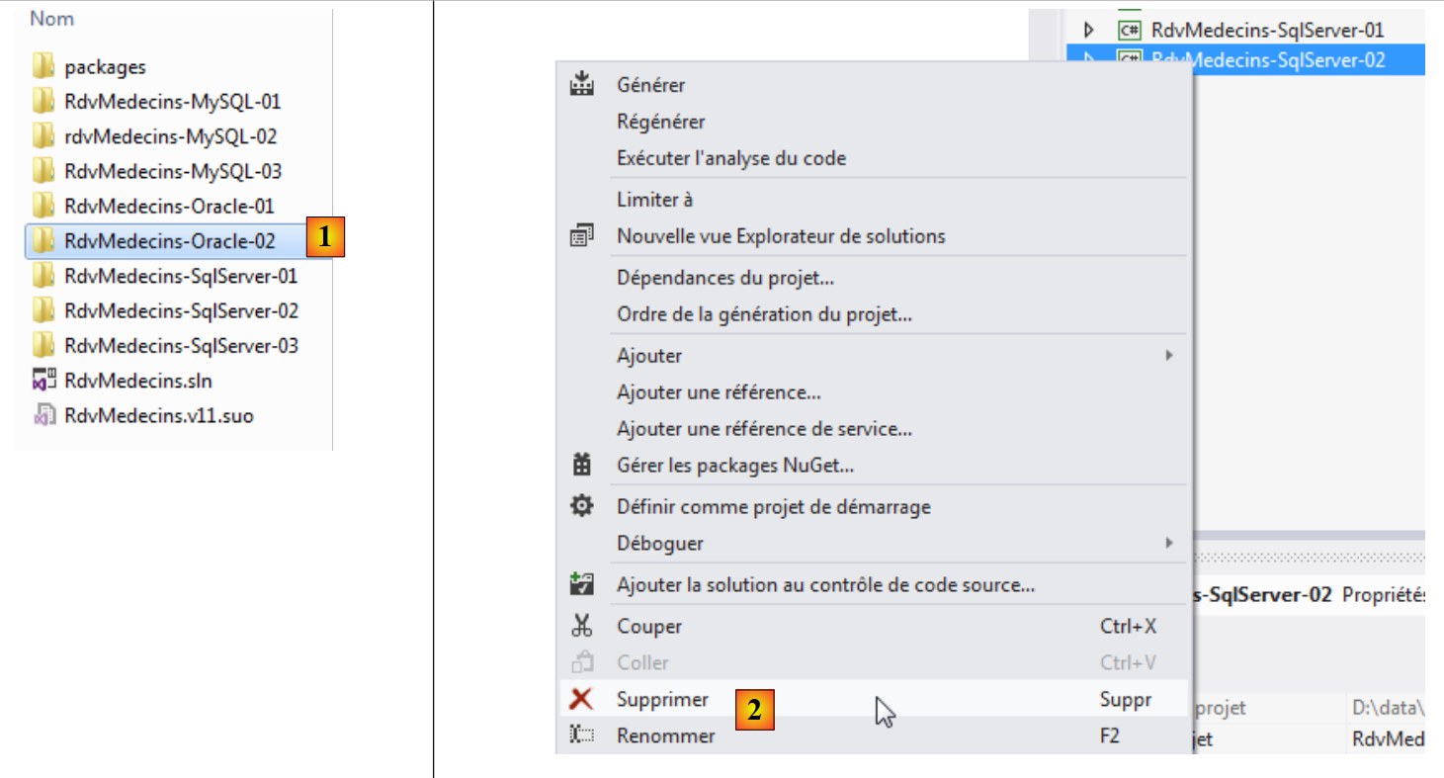Screen dimensions: 1444x778
Task: Click Ajouter une référence de service
Action: pyautogui.click(x=763, y=429)
